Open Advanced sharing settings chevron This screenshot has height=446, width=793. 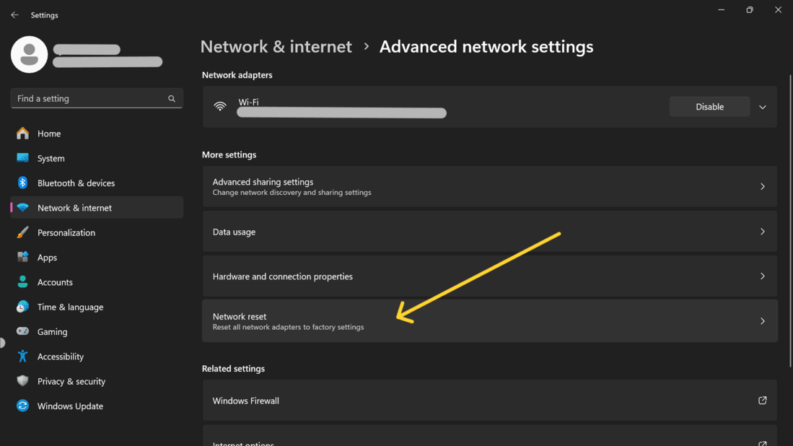tap(763, 187)
